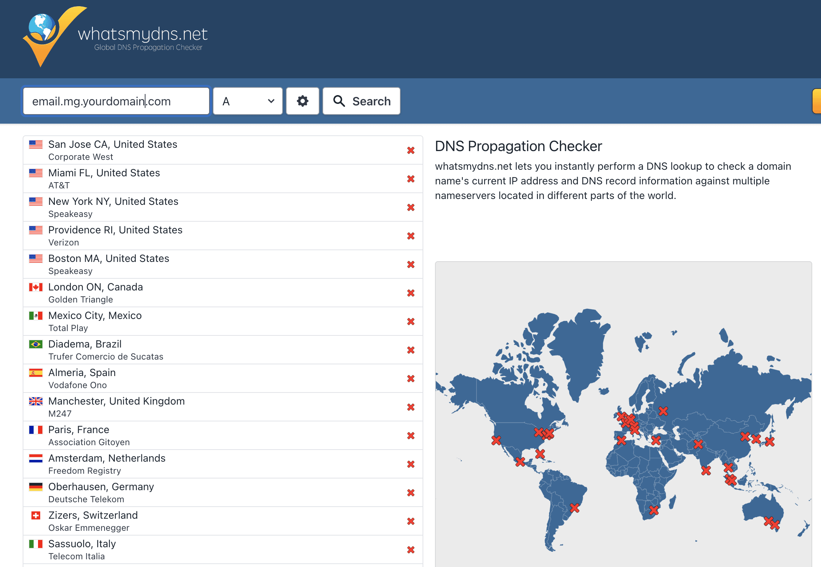Click the Brazil flag beside Diadema
The width and height of the screenshot is (821, 567).
[x=36, y=344]
